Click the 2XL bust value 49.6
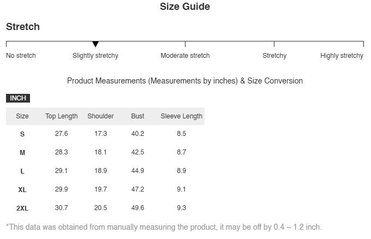Viewport: 371px width, 239px height. click(138, 208)
